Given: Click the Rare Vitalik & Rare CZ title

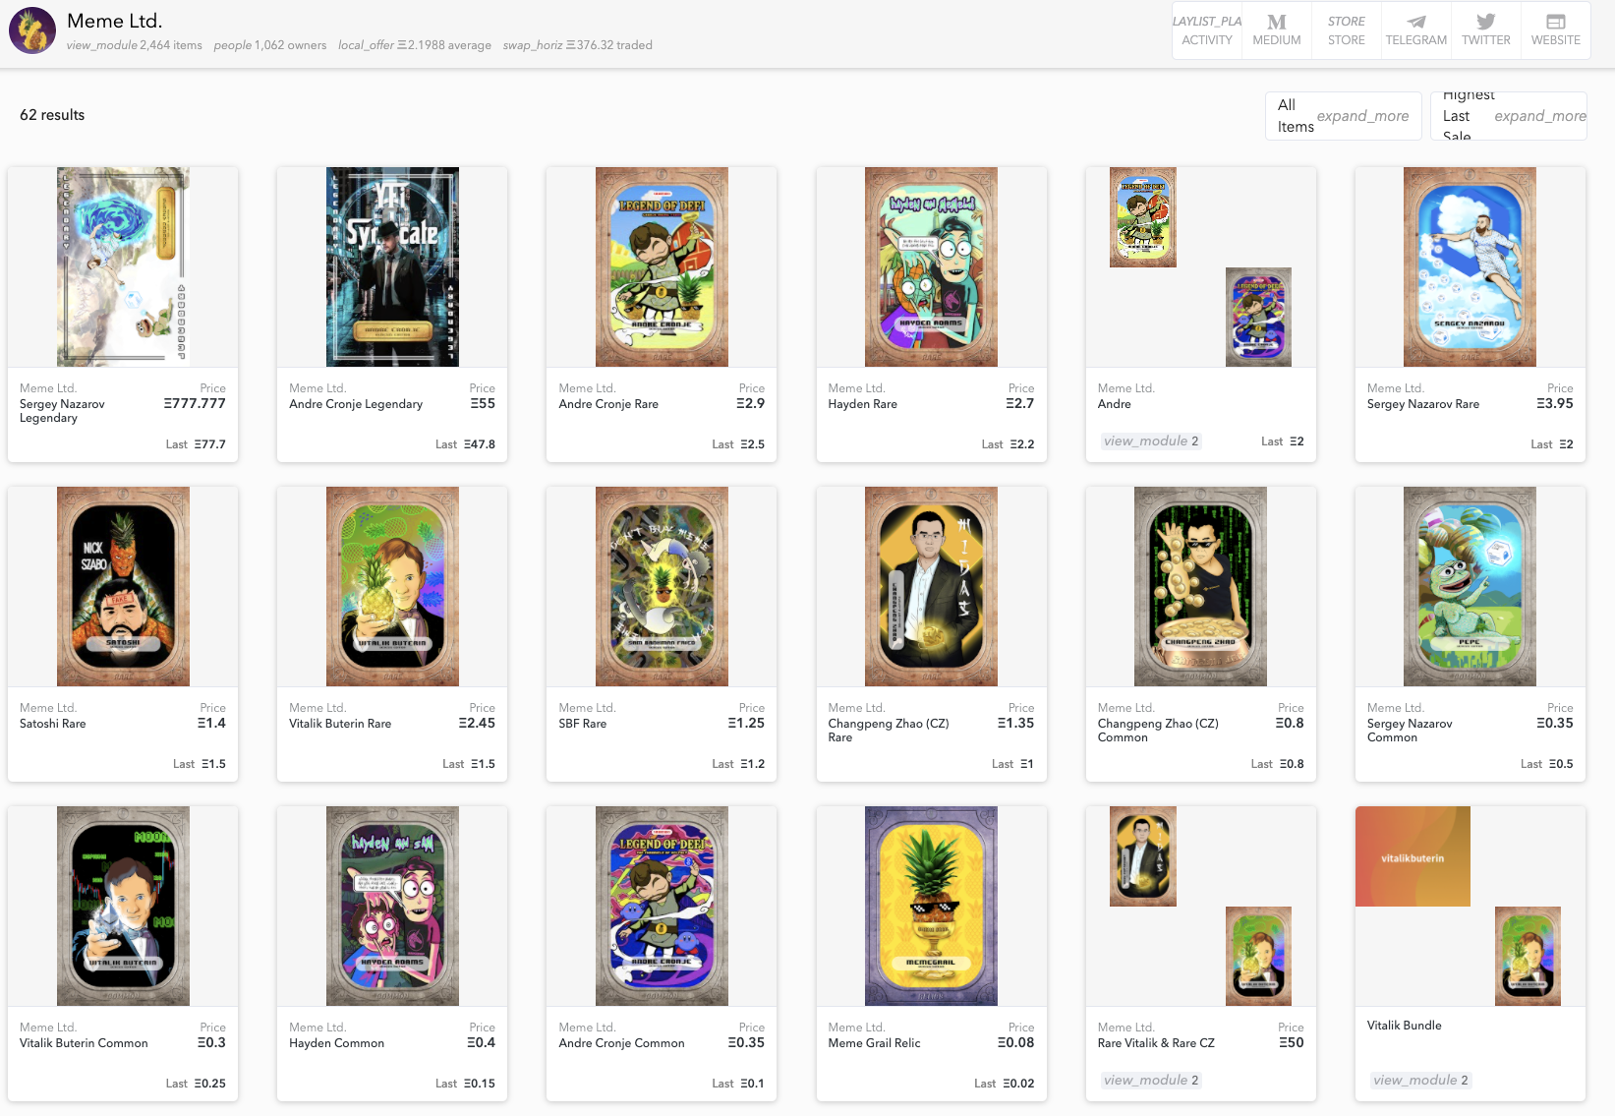Looking at the screenshot, I should pos(1156,1043).
